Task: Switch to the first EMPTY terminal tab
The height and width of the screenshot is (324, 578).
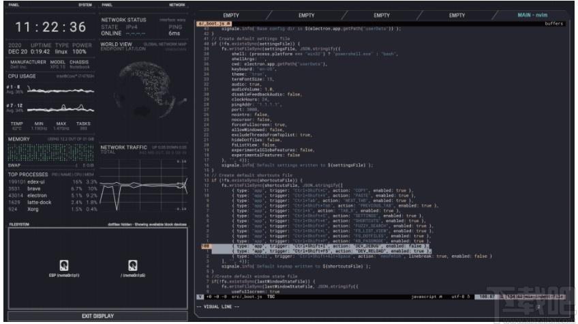Action: tap(231, 16)
